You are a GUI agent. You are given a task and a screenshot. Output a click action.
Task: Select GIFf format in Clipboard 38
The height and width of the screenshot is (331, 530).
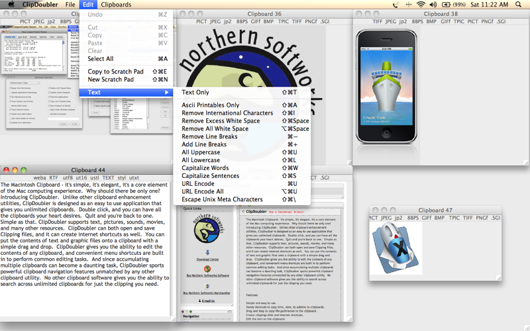pos(445,21)
